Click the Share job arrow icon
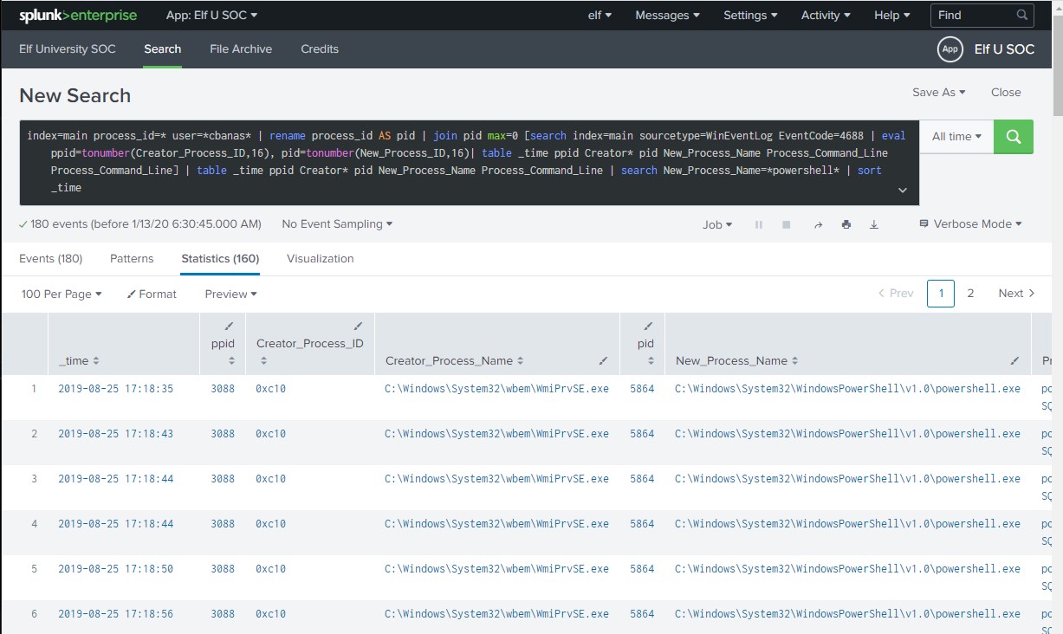 pos(818,224)
